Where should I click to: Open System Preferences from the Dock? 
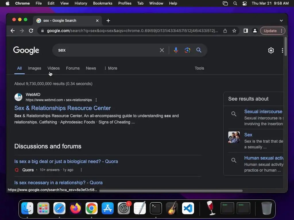coord(124,208)
